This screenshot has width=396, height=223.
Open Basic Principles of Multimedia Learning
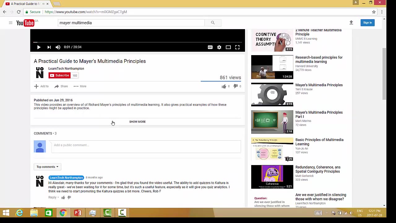tap(319, 142)
